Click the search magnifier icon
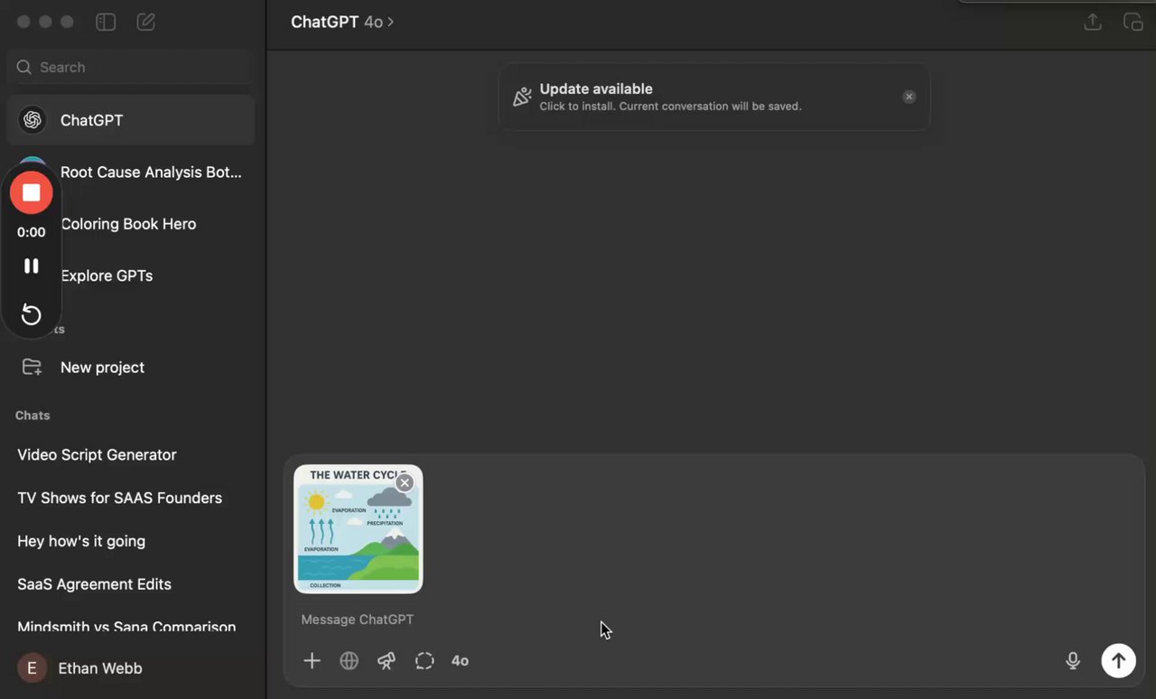Screen dimensions: 1156x699 click(x=24, y=67)
